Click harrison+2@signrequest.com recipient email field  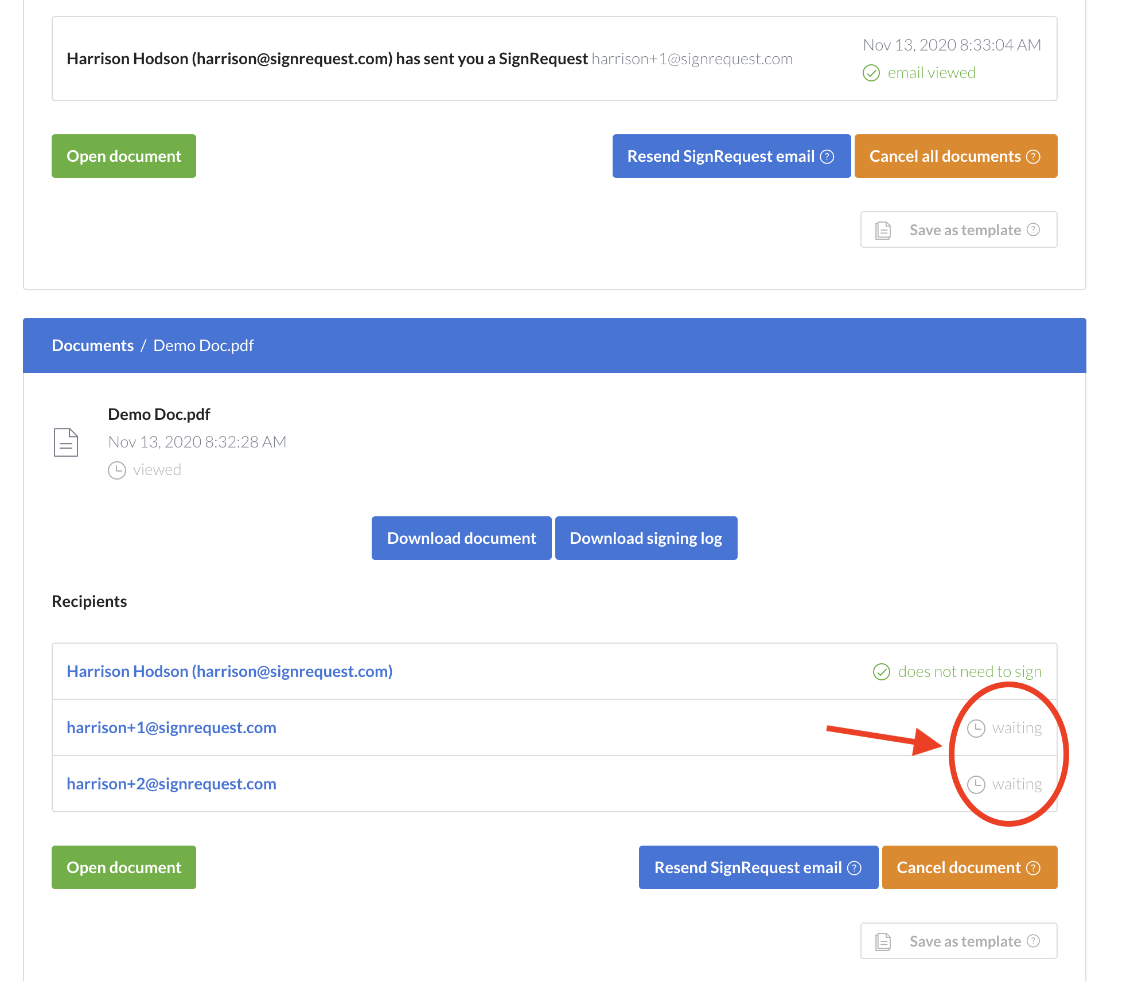point(172,783)
